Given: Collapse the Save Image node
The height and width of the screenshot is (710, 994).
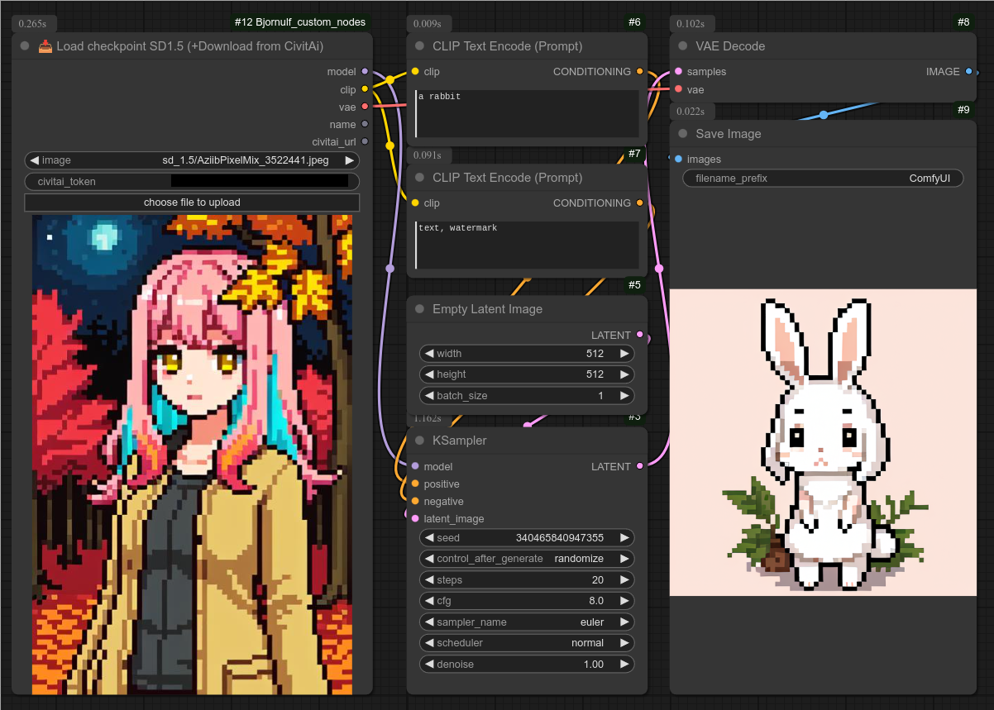Looking at the screenshot, I should click(682, 134).
